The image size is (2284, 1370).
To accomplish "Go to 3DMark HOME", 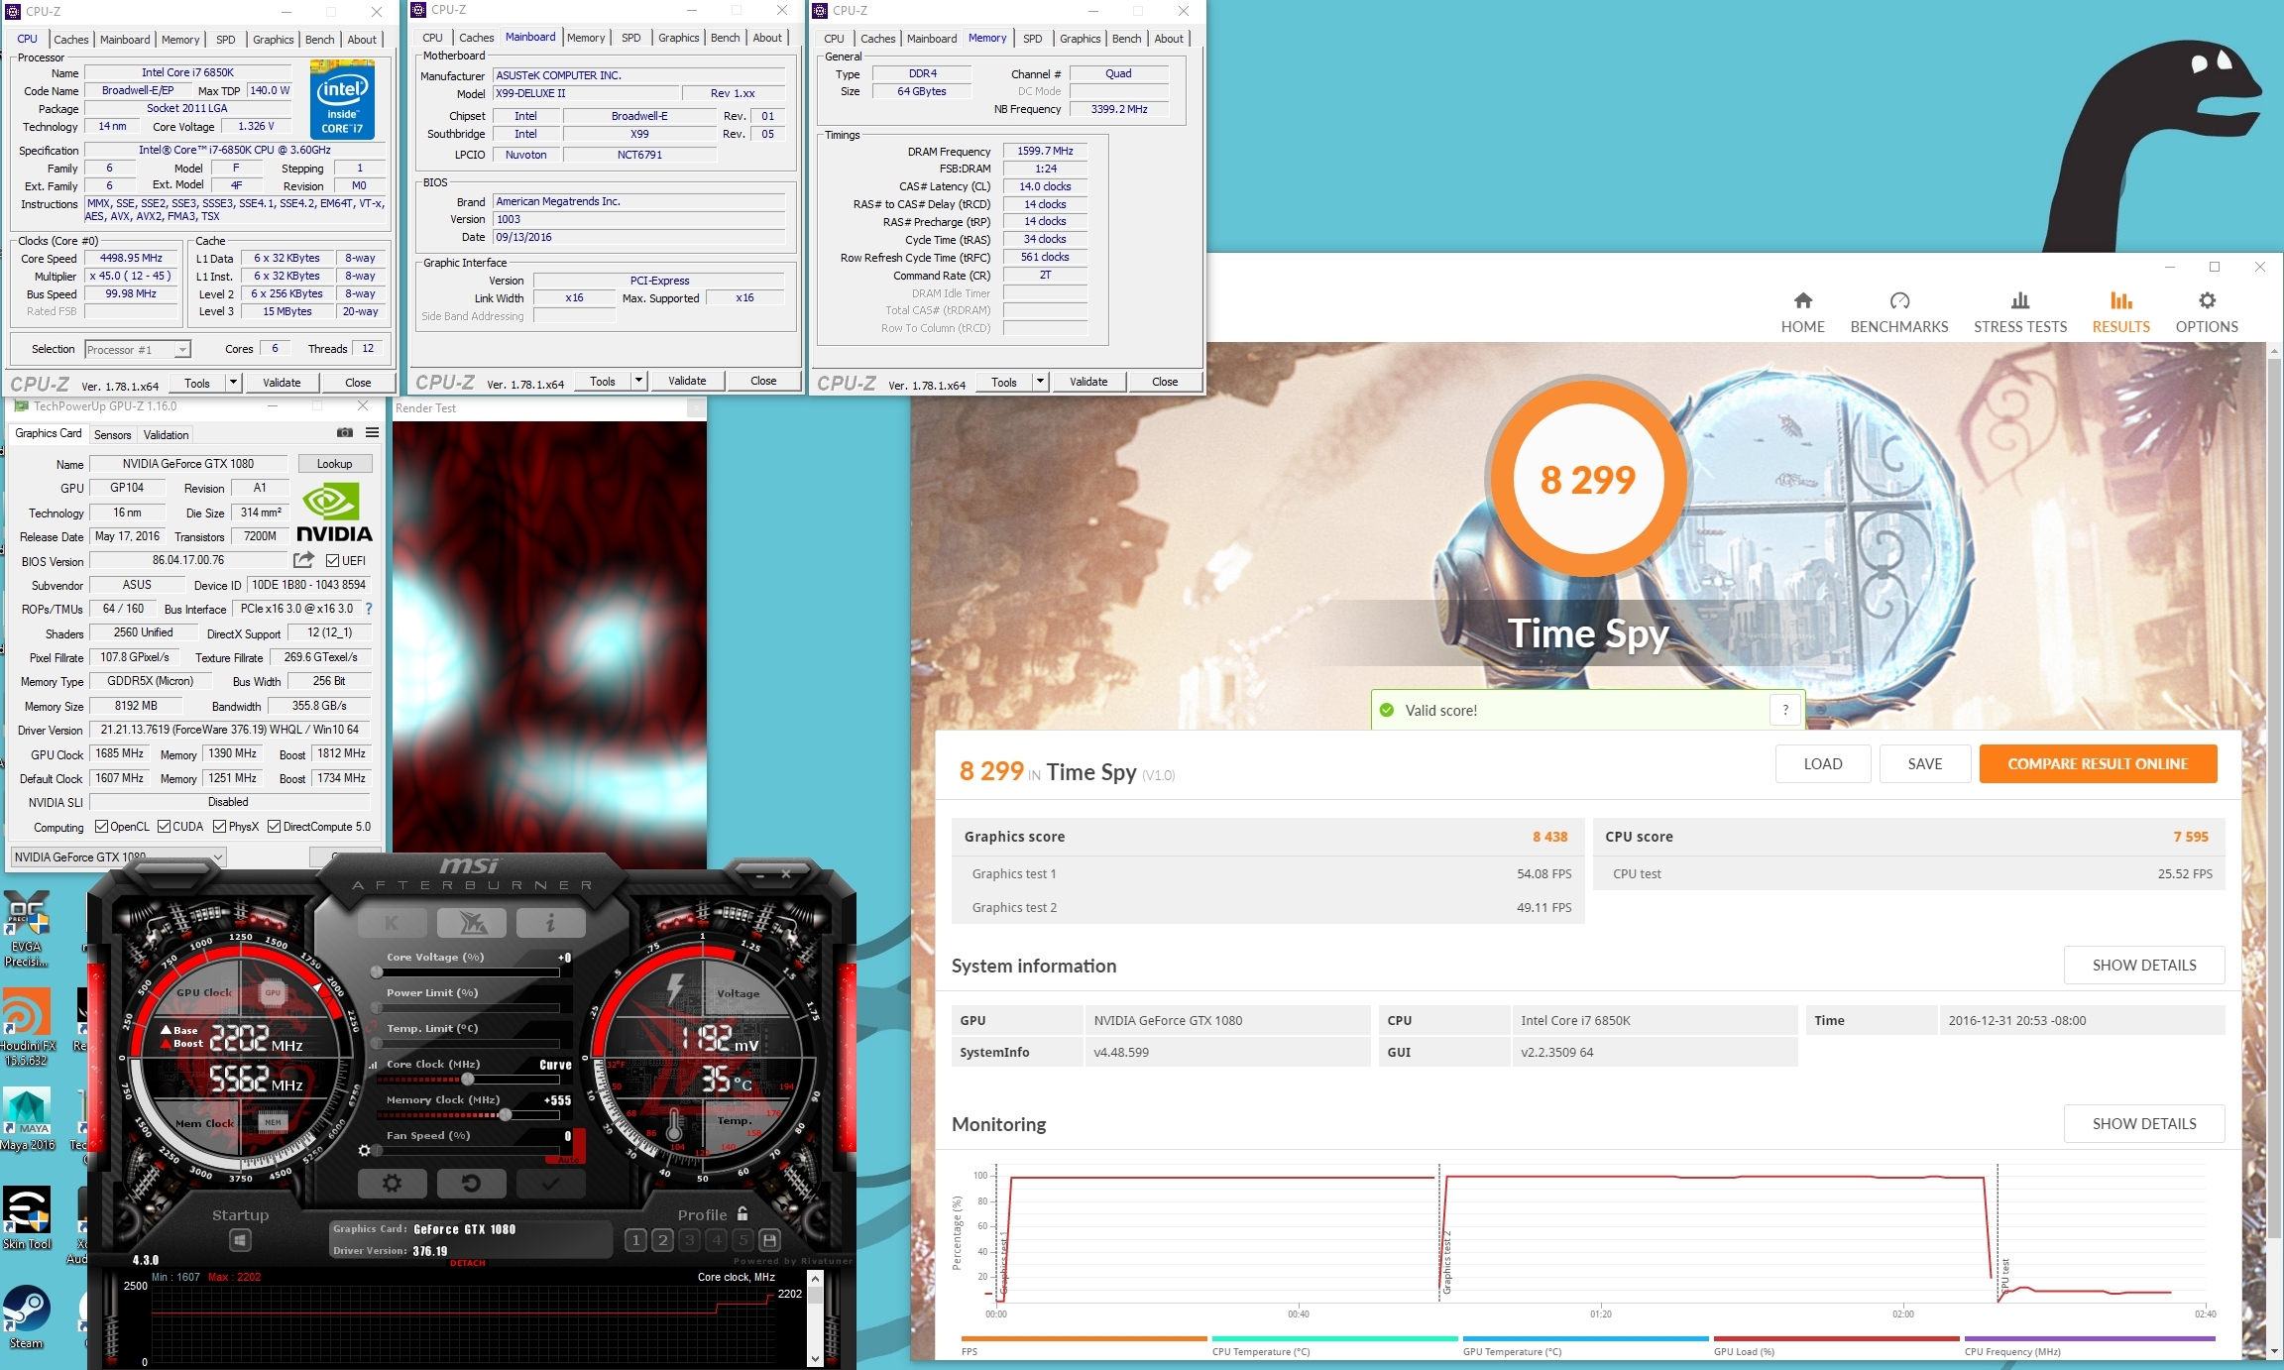I will [1802, 312].
